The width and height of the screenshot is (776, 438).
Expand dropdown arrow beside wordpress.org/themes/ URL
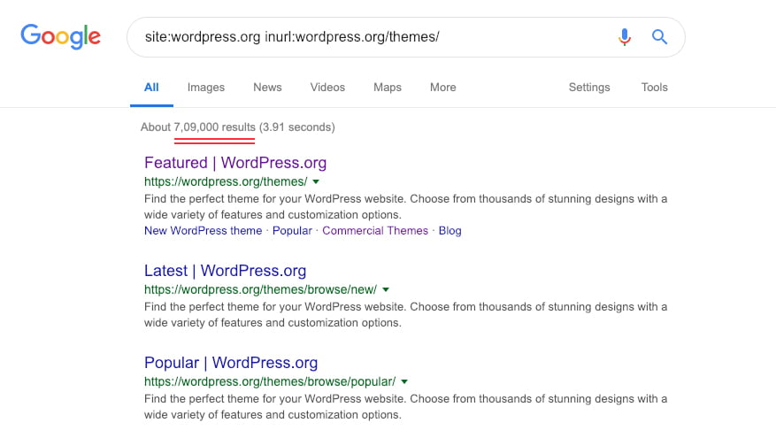click(316, 181)
